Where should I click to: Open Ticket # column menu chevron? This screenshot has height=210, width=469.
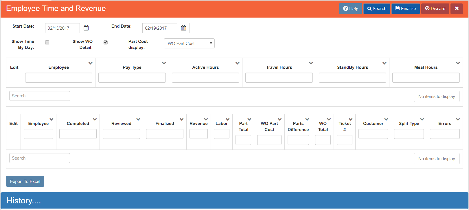(351, 119)
